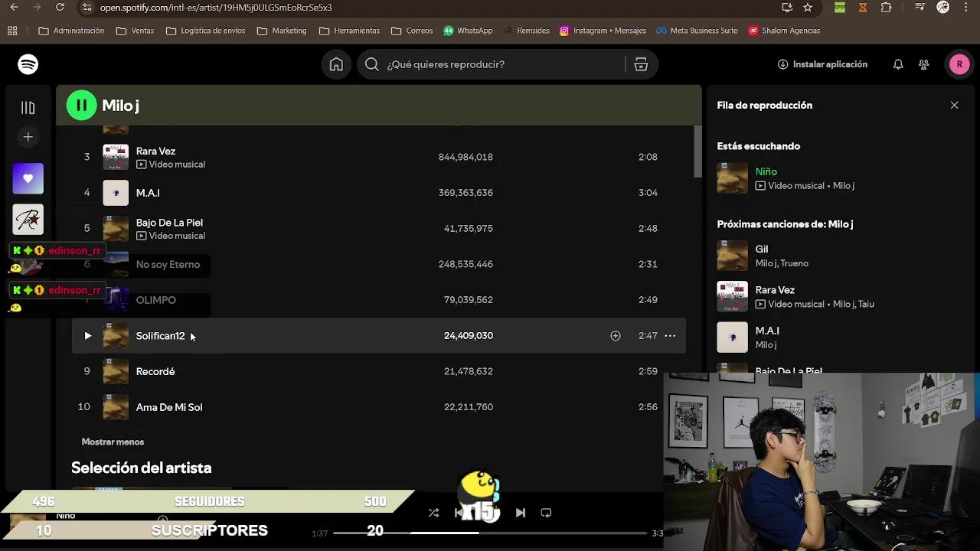The height and width of the screenshot is (551, 980).
Task: Play the track Solifican12
Action: (87, 336)
